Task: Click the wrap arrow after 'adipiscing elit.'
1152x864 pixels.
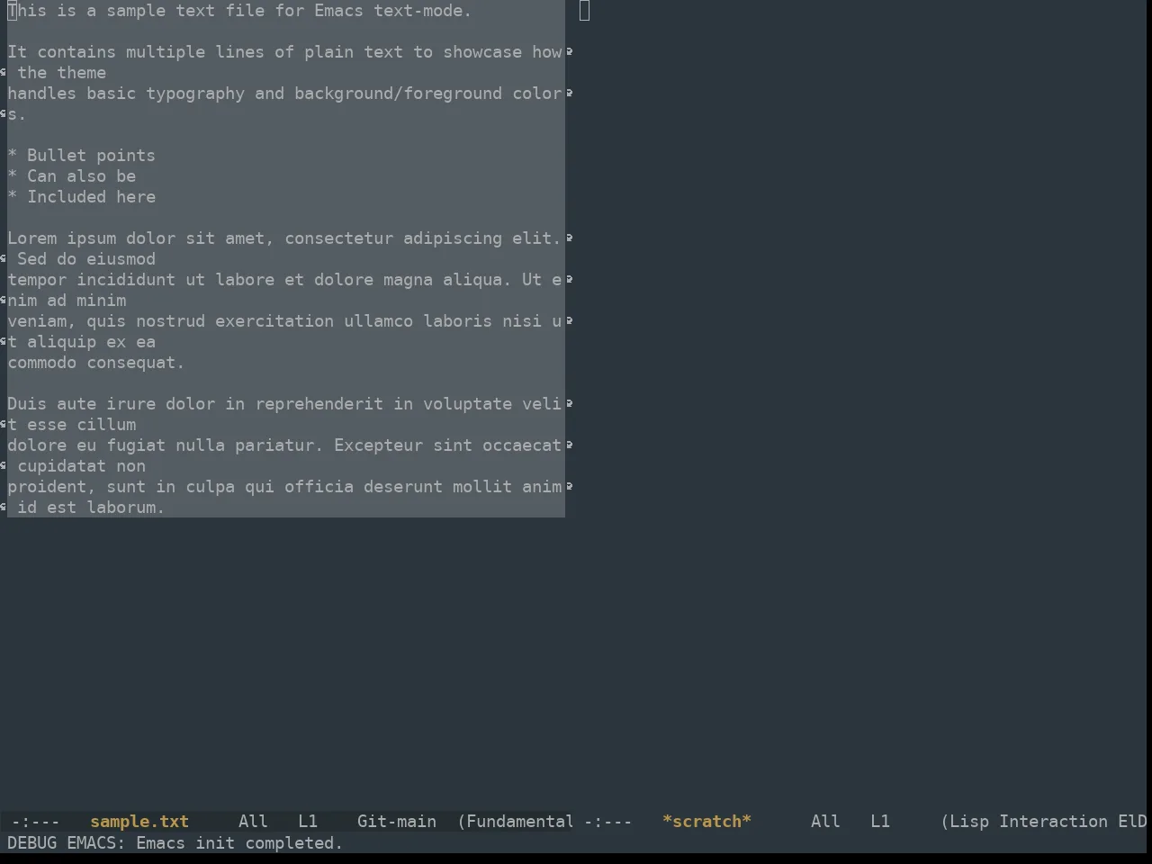Action: (x=570, y=238)
